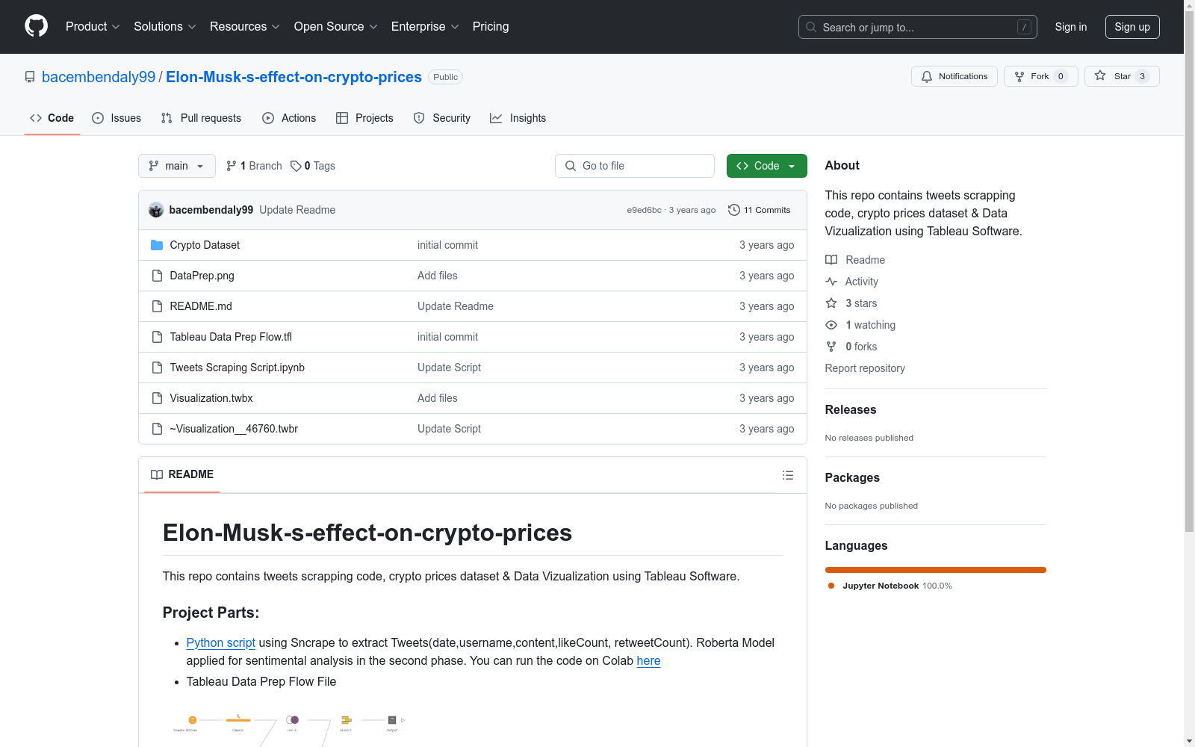The width and height of the screenshot is (1195, 747).
Task: Open the Projects tab
Action: [364, 118]
